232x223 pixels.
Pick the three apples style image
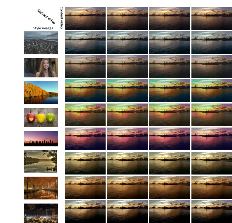coord(41,117)
